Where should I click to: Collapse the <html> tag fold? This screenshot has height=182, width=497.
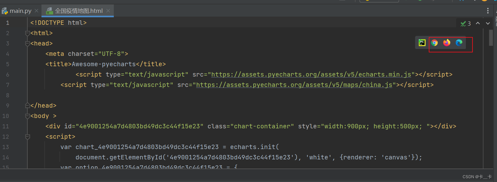click(x=27, y=33)
